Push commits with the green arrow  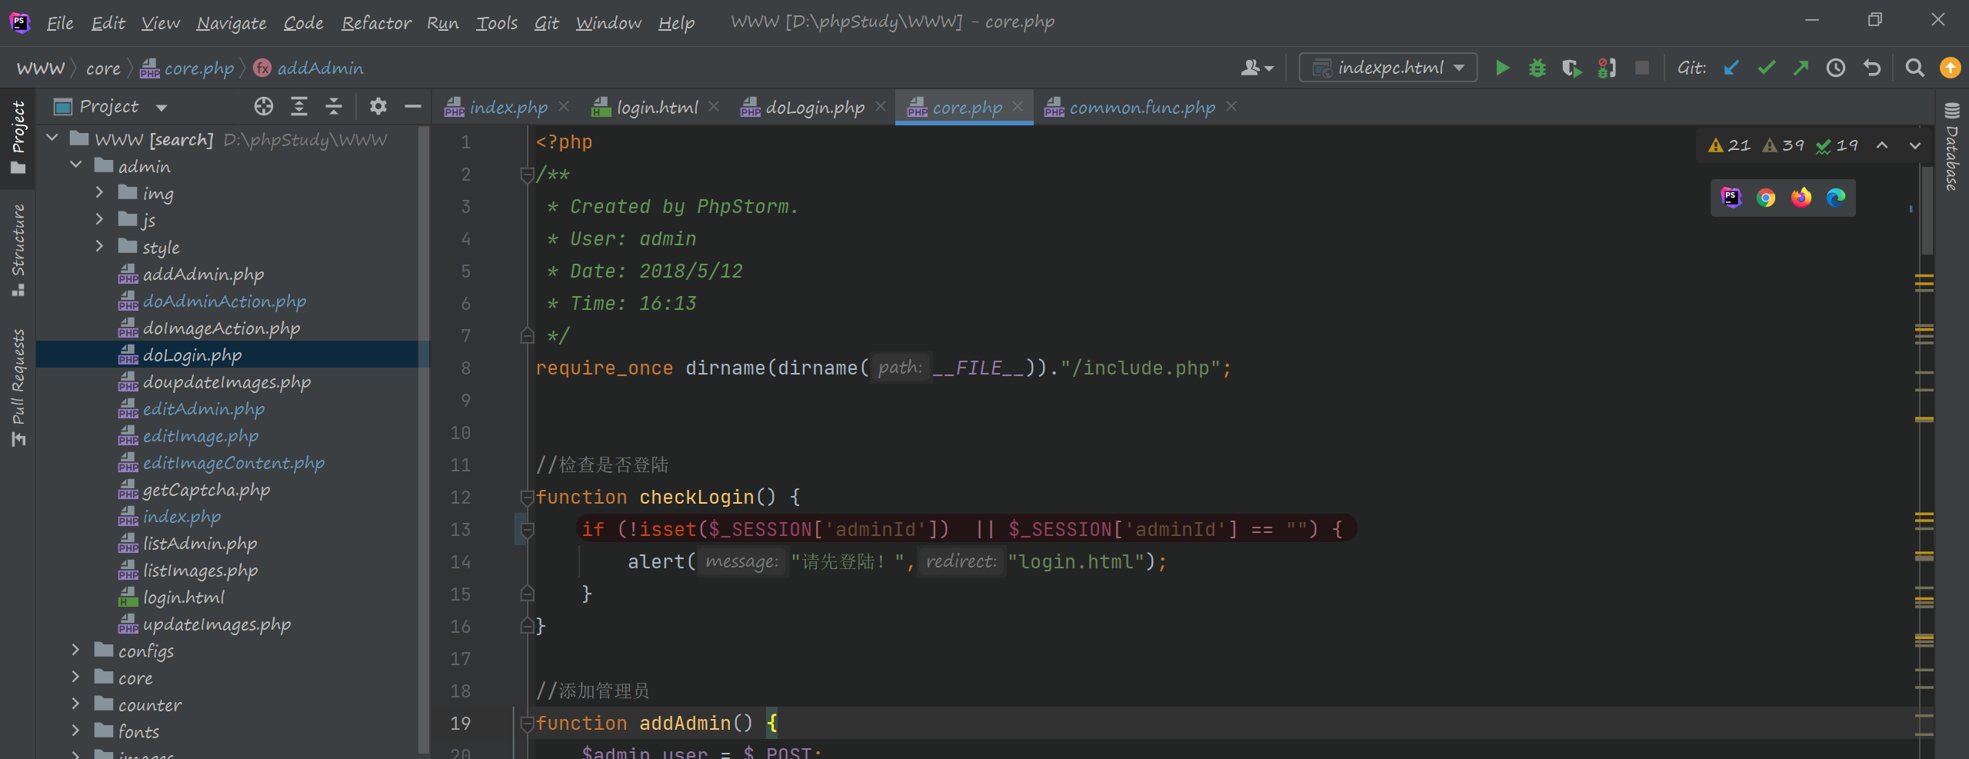tap(1801, 68)
